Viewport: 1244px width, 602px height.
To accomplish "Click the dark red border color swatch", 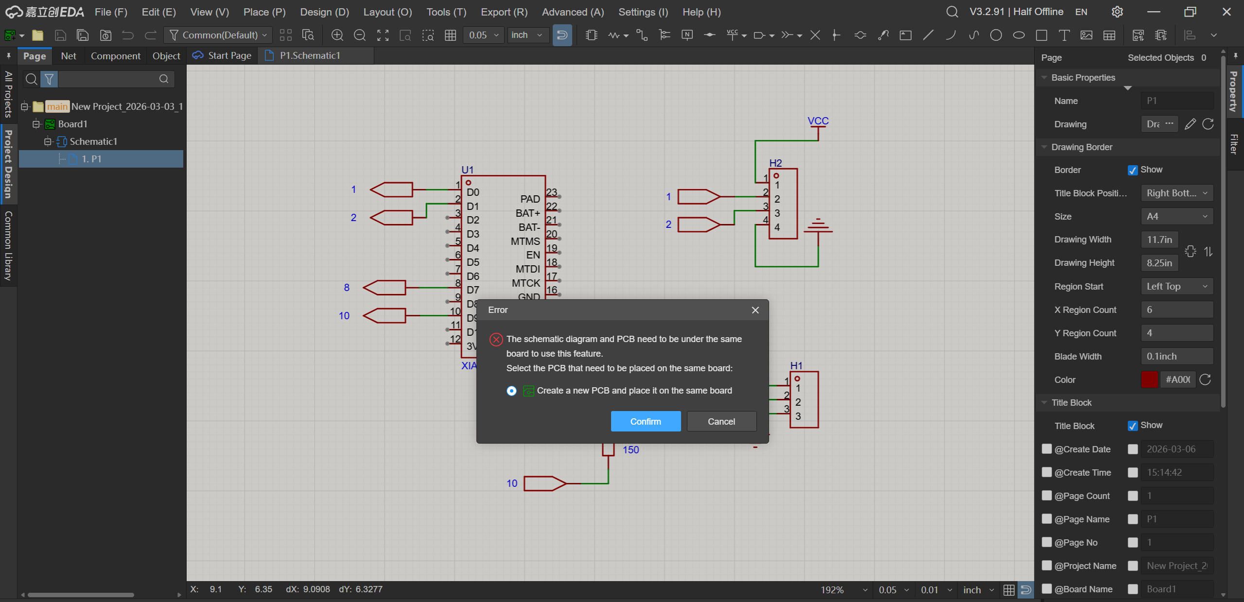I will click(1149, 379).
